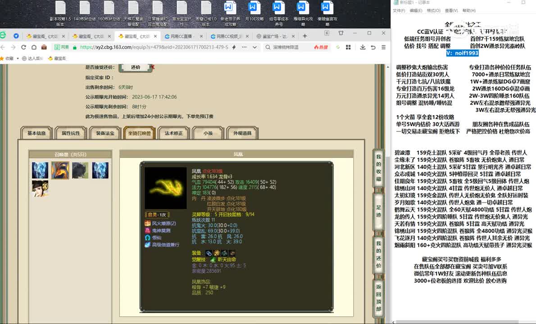Click the browser forward arrow
This screenshot has height=324, width=536.
14,47
